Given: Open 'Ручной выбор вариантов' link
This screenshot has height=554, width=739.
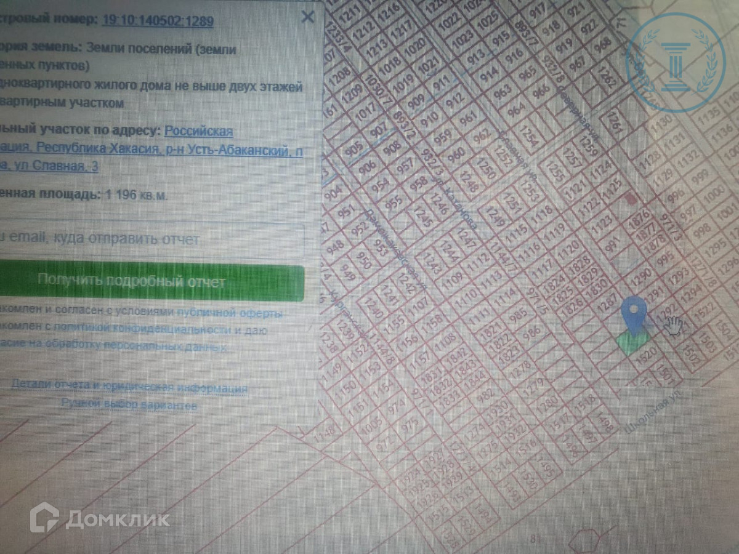Looking at the screenshot, I should tap(129, 404).
